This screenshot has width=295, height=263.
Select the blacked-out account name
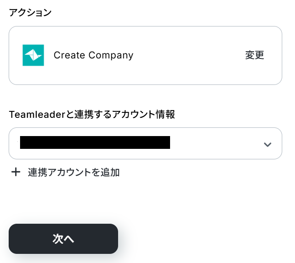tap(95, 142)
